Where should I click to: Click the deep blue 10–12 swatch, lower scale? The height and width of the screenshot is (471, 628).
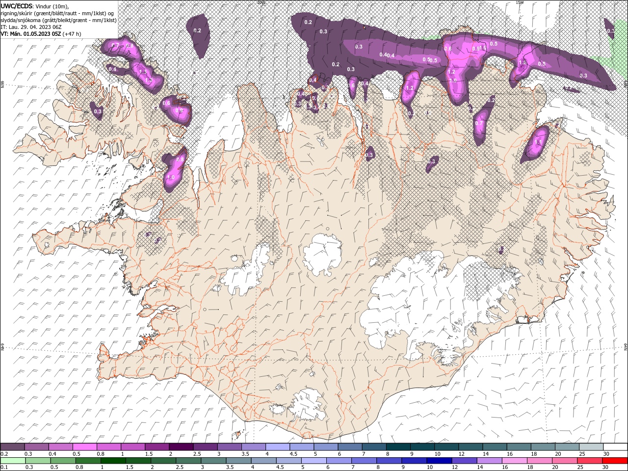coord(439,460)
